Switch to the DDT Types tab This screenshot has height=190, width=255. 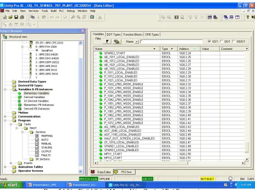(x=114, y=34)
